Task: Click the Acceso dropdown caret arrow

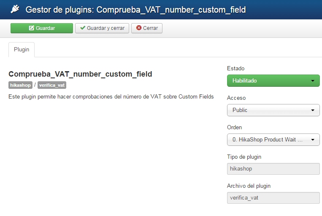Action: click(312, 110)
